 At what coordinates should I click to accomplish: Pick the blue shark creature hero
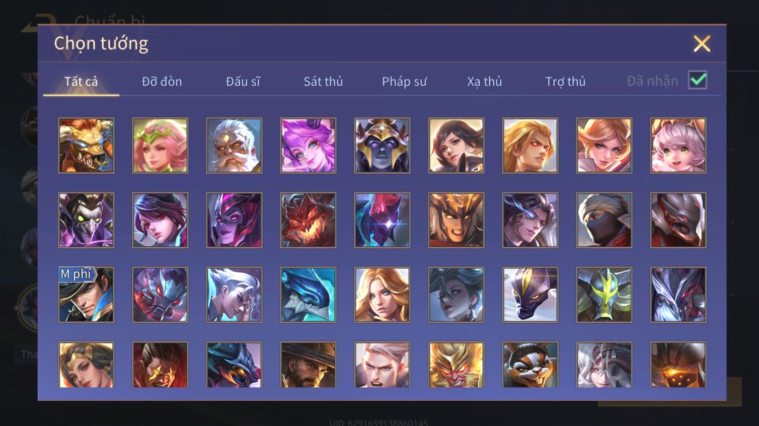point(308,295)
